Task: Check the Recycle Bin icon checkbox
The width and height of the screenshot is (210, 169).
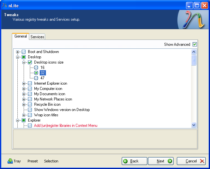Action: 30,104
